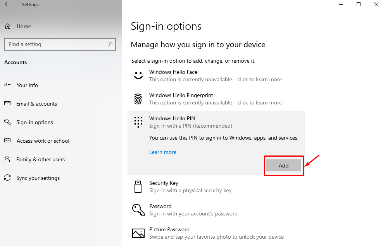Click the Security Key USB icon
The image size is (383, 246).
138,186
